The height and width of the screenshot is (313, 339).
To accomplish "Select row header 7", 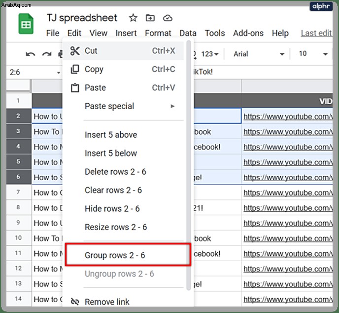I will coord(18,192).
